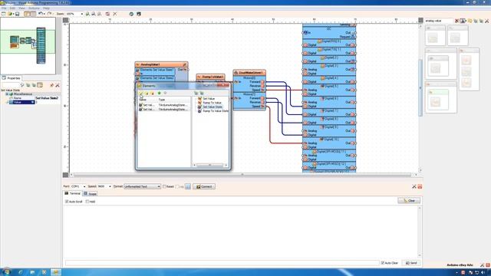Click the Arduino compile/upload round icon

pyautogui.click(x=131, y=14)
